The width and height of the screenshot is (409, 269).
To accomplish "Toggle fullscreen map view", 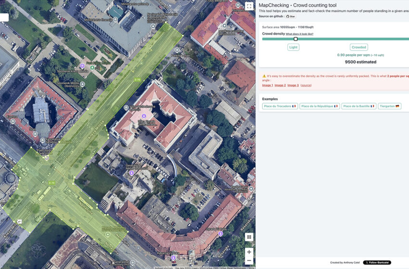I will 249,6.
